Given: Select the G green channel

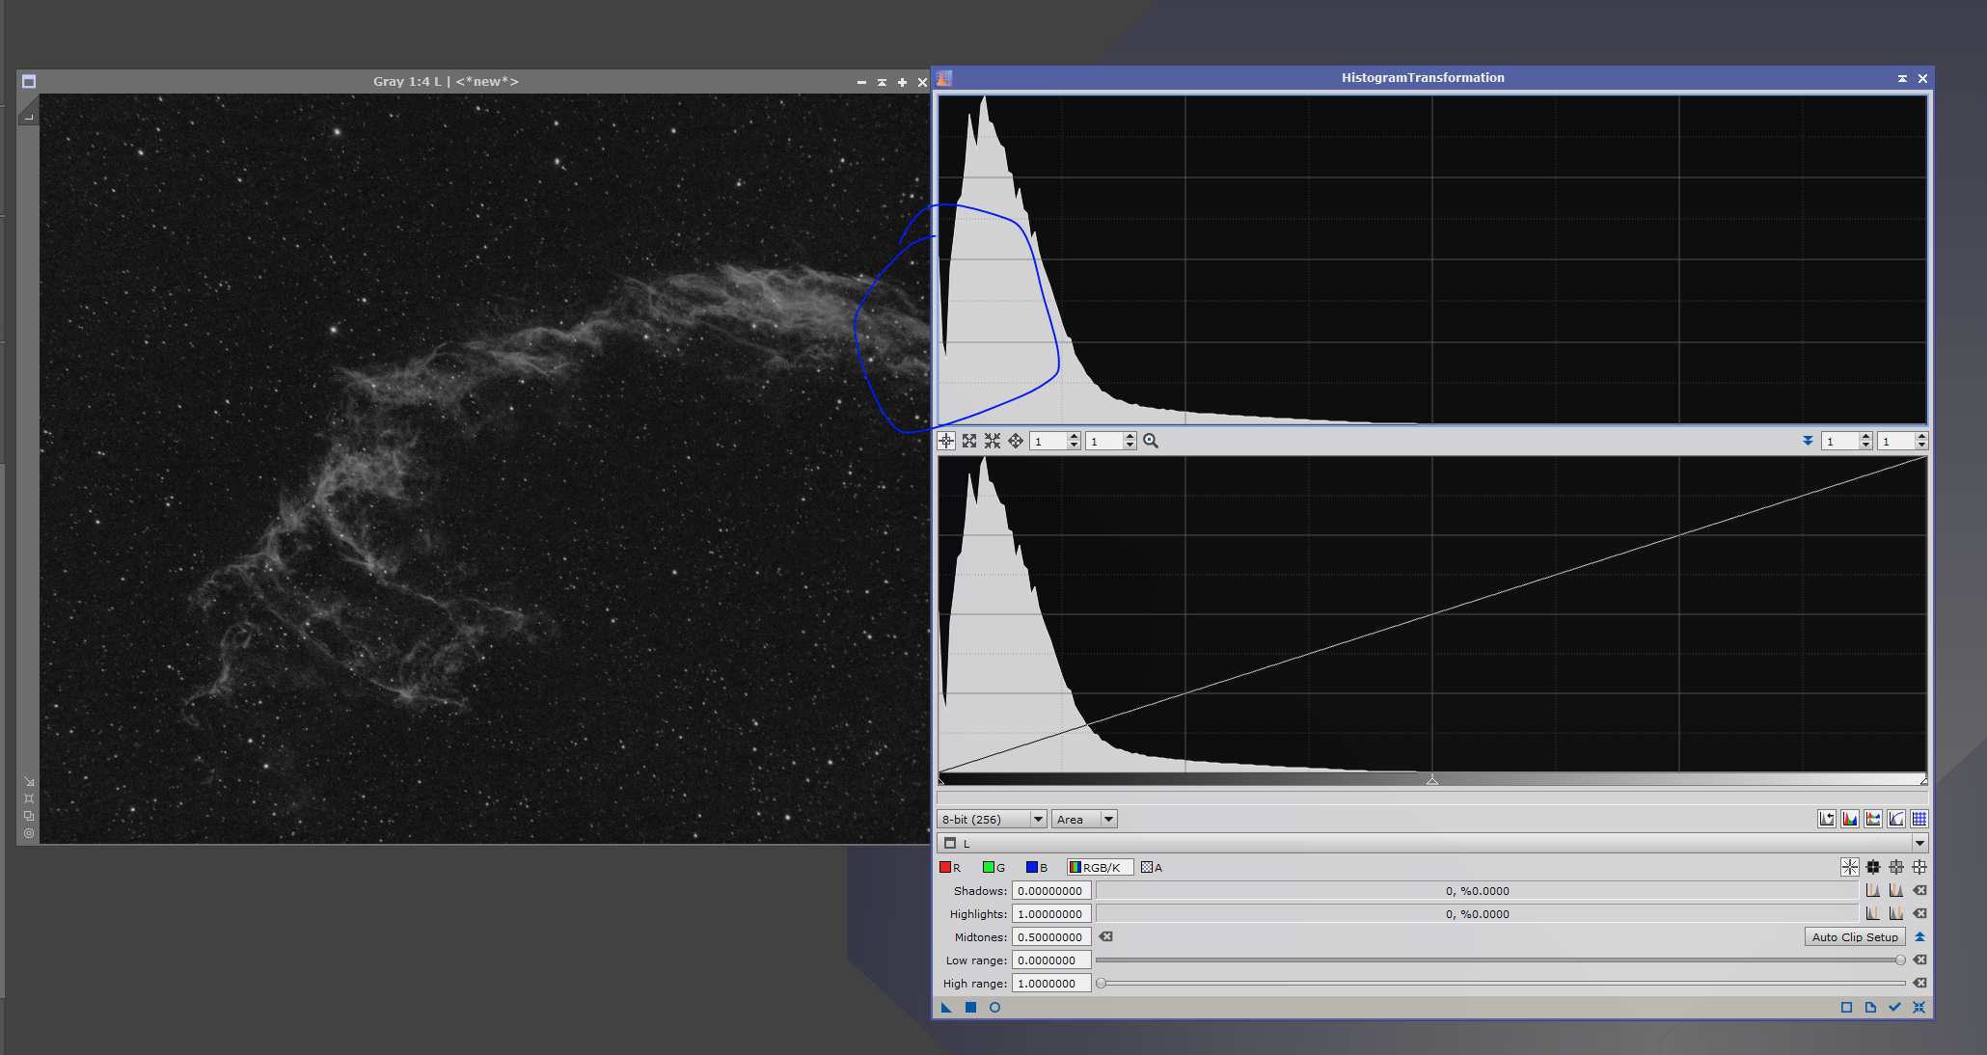Looking at the screenshot, I should 993,867.
